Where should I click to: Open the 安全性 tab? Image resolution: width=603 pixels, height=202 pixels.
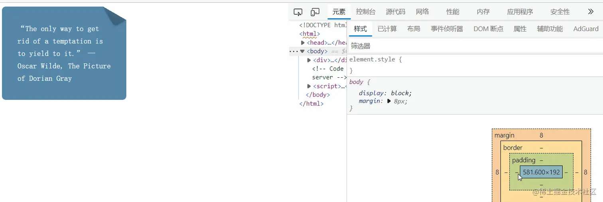560,12
